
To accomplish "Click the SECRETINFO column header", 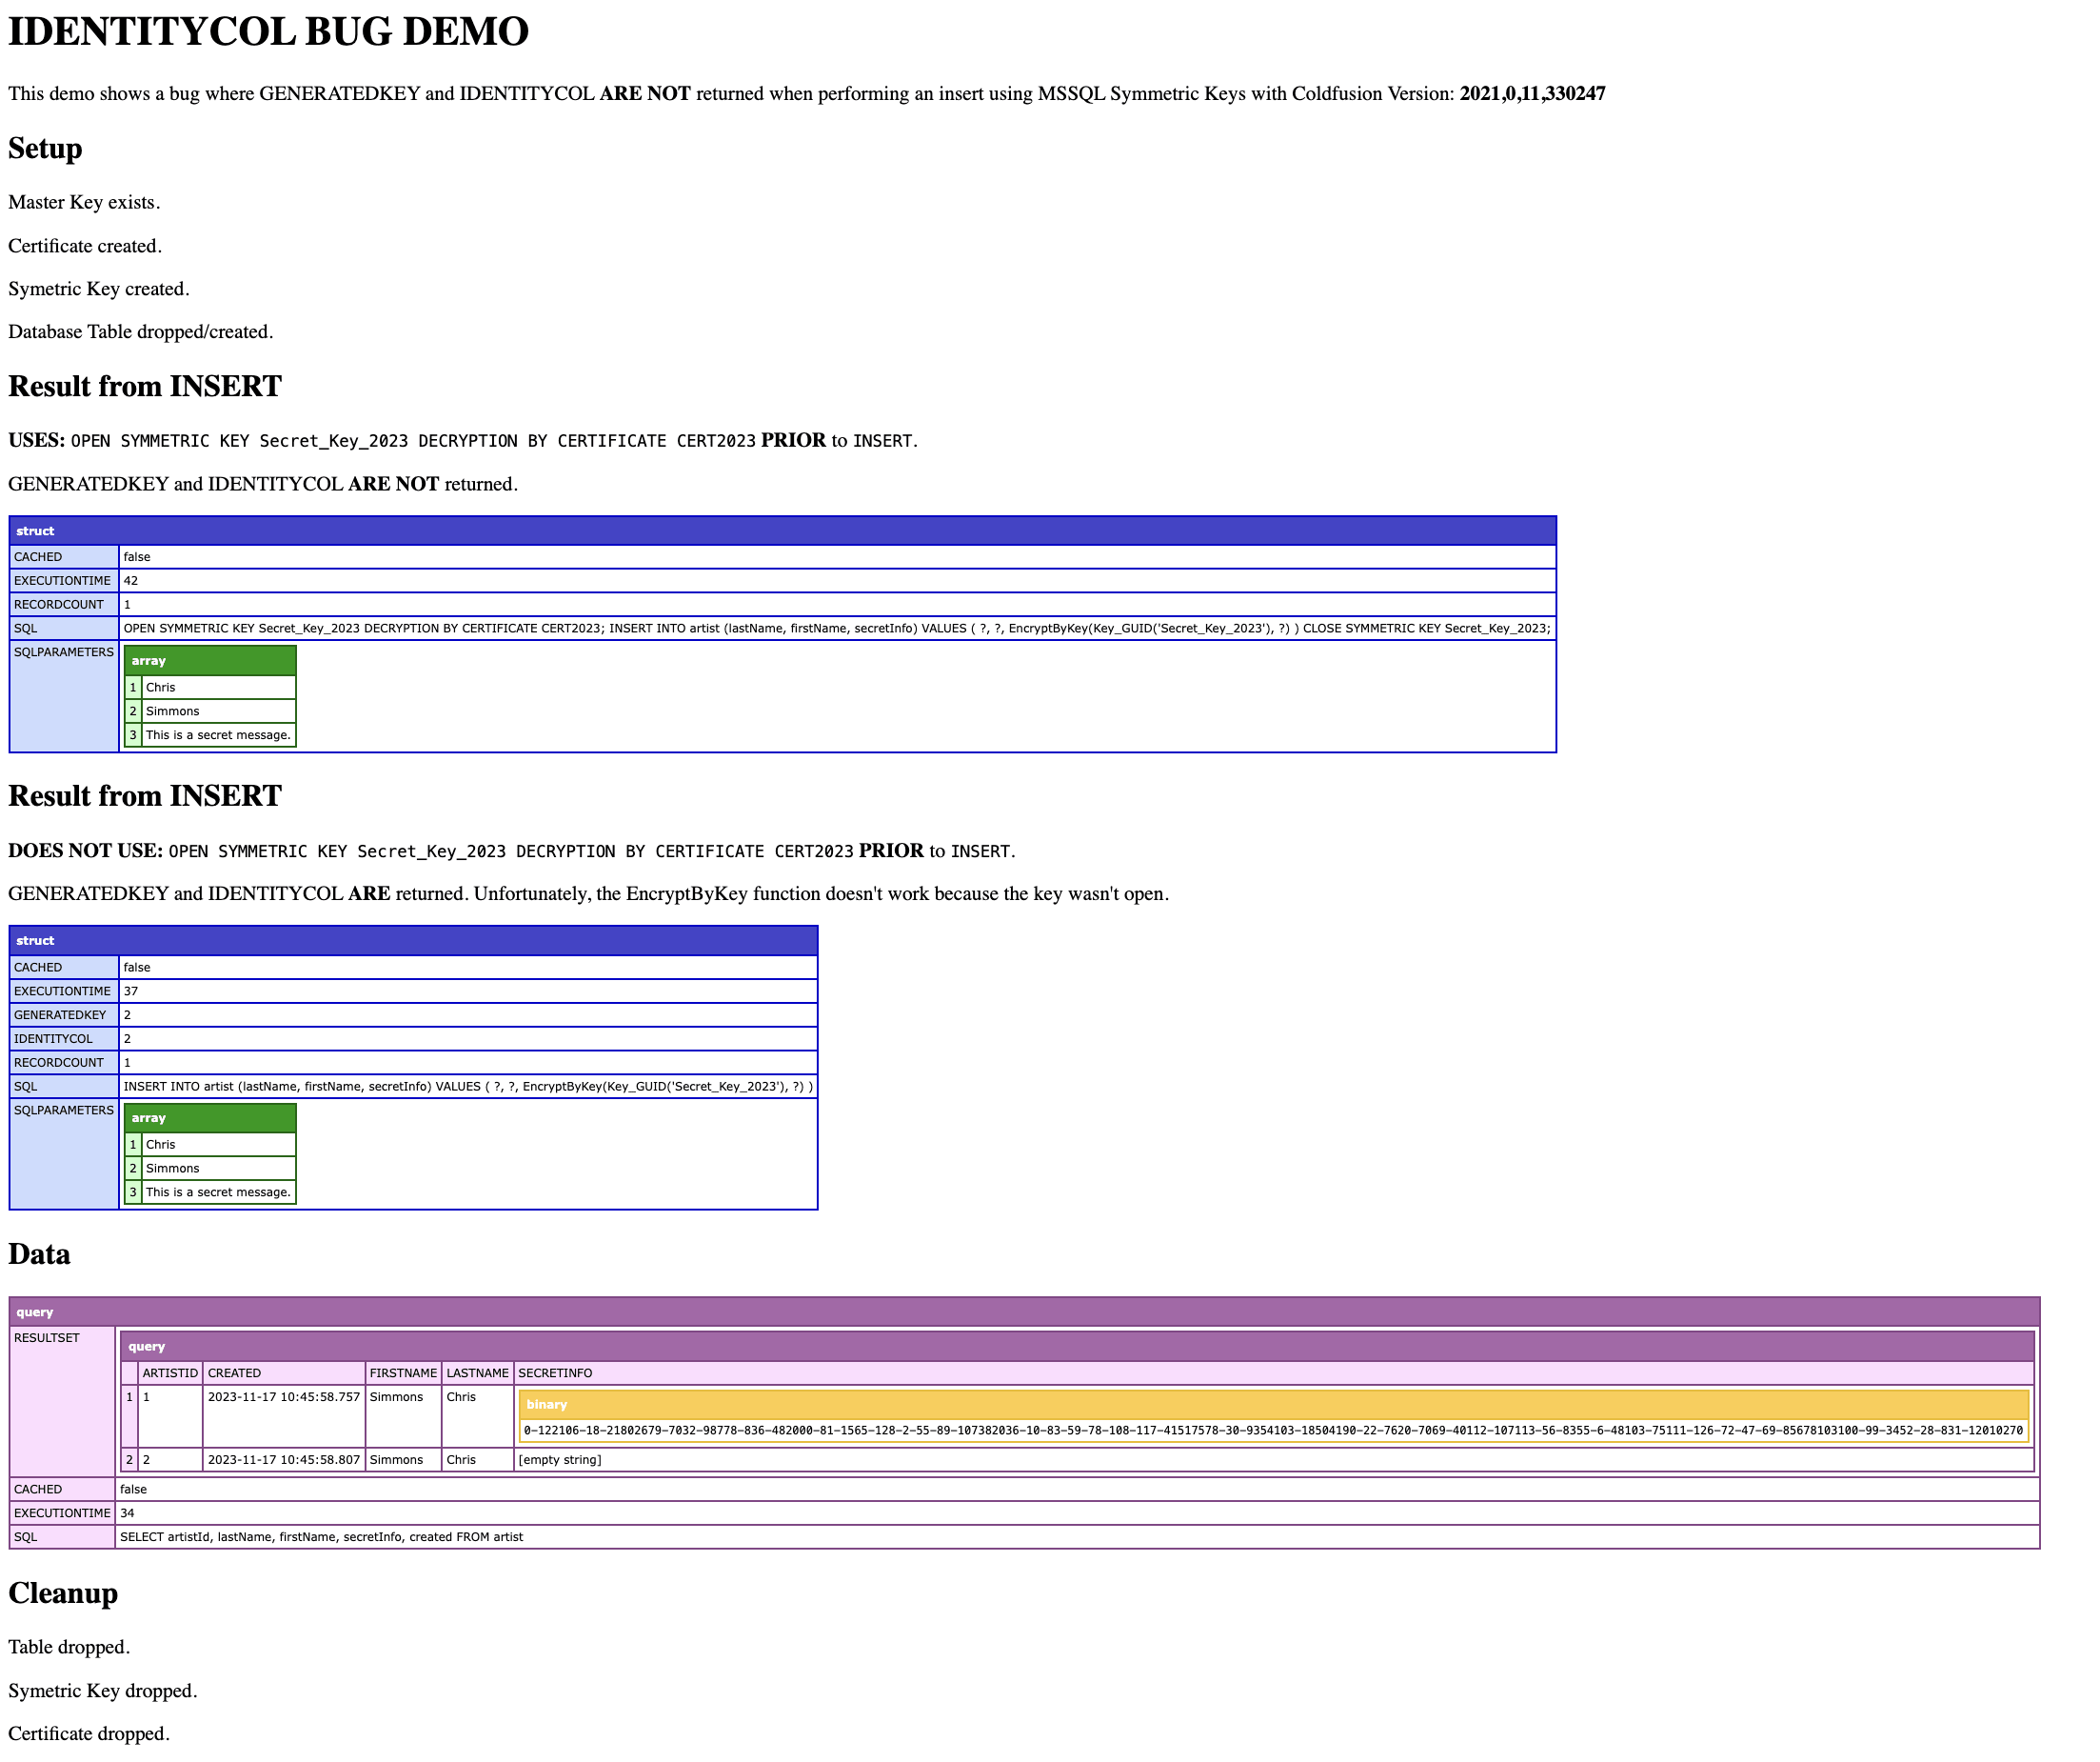I will coord(555,1372).
